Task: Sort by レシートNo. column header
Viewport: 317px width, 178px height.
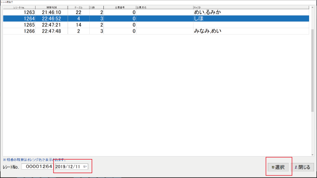Action: pos(19,7)
